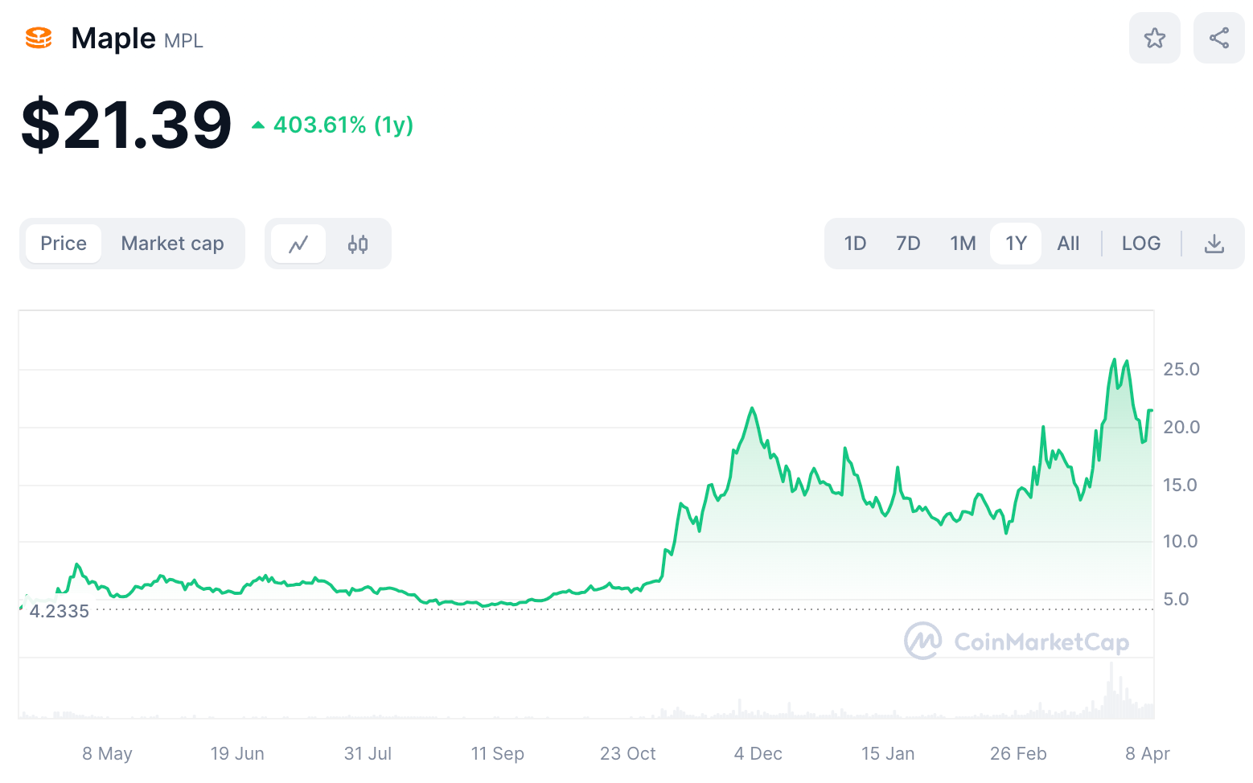Click the early December price peak on chart

(753, 408)
